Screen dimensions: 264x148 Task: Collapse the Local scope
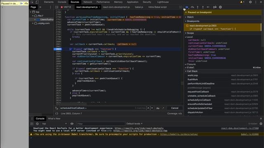pyautogui.click(x=190, y=37)
